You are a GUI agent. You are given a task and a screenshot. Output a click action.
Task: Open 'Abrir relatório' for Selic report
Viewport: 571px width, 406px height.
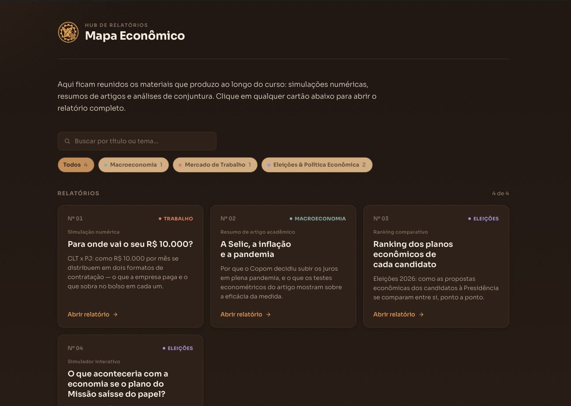click(x=246, y=314)
